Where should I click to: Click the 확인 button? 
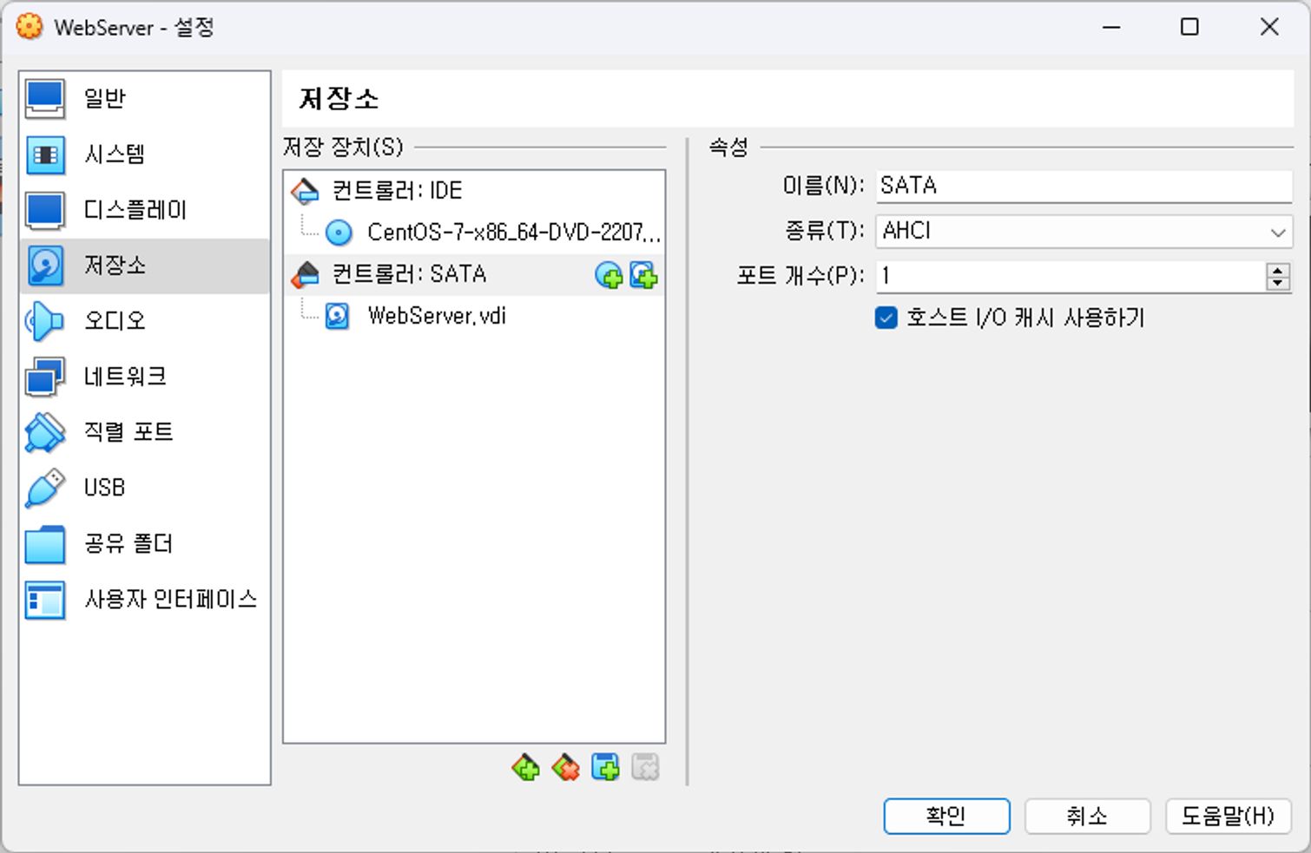(x=946, y=817)
